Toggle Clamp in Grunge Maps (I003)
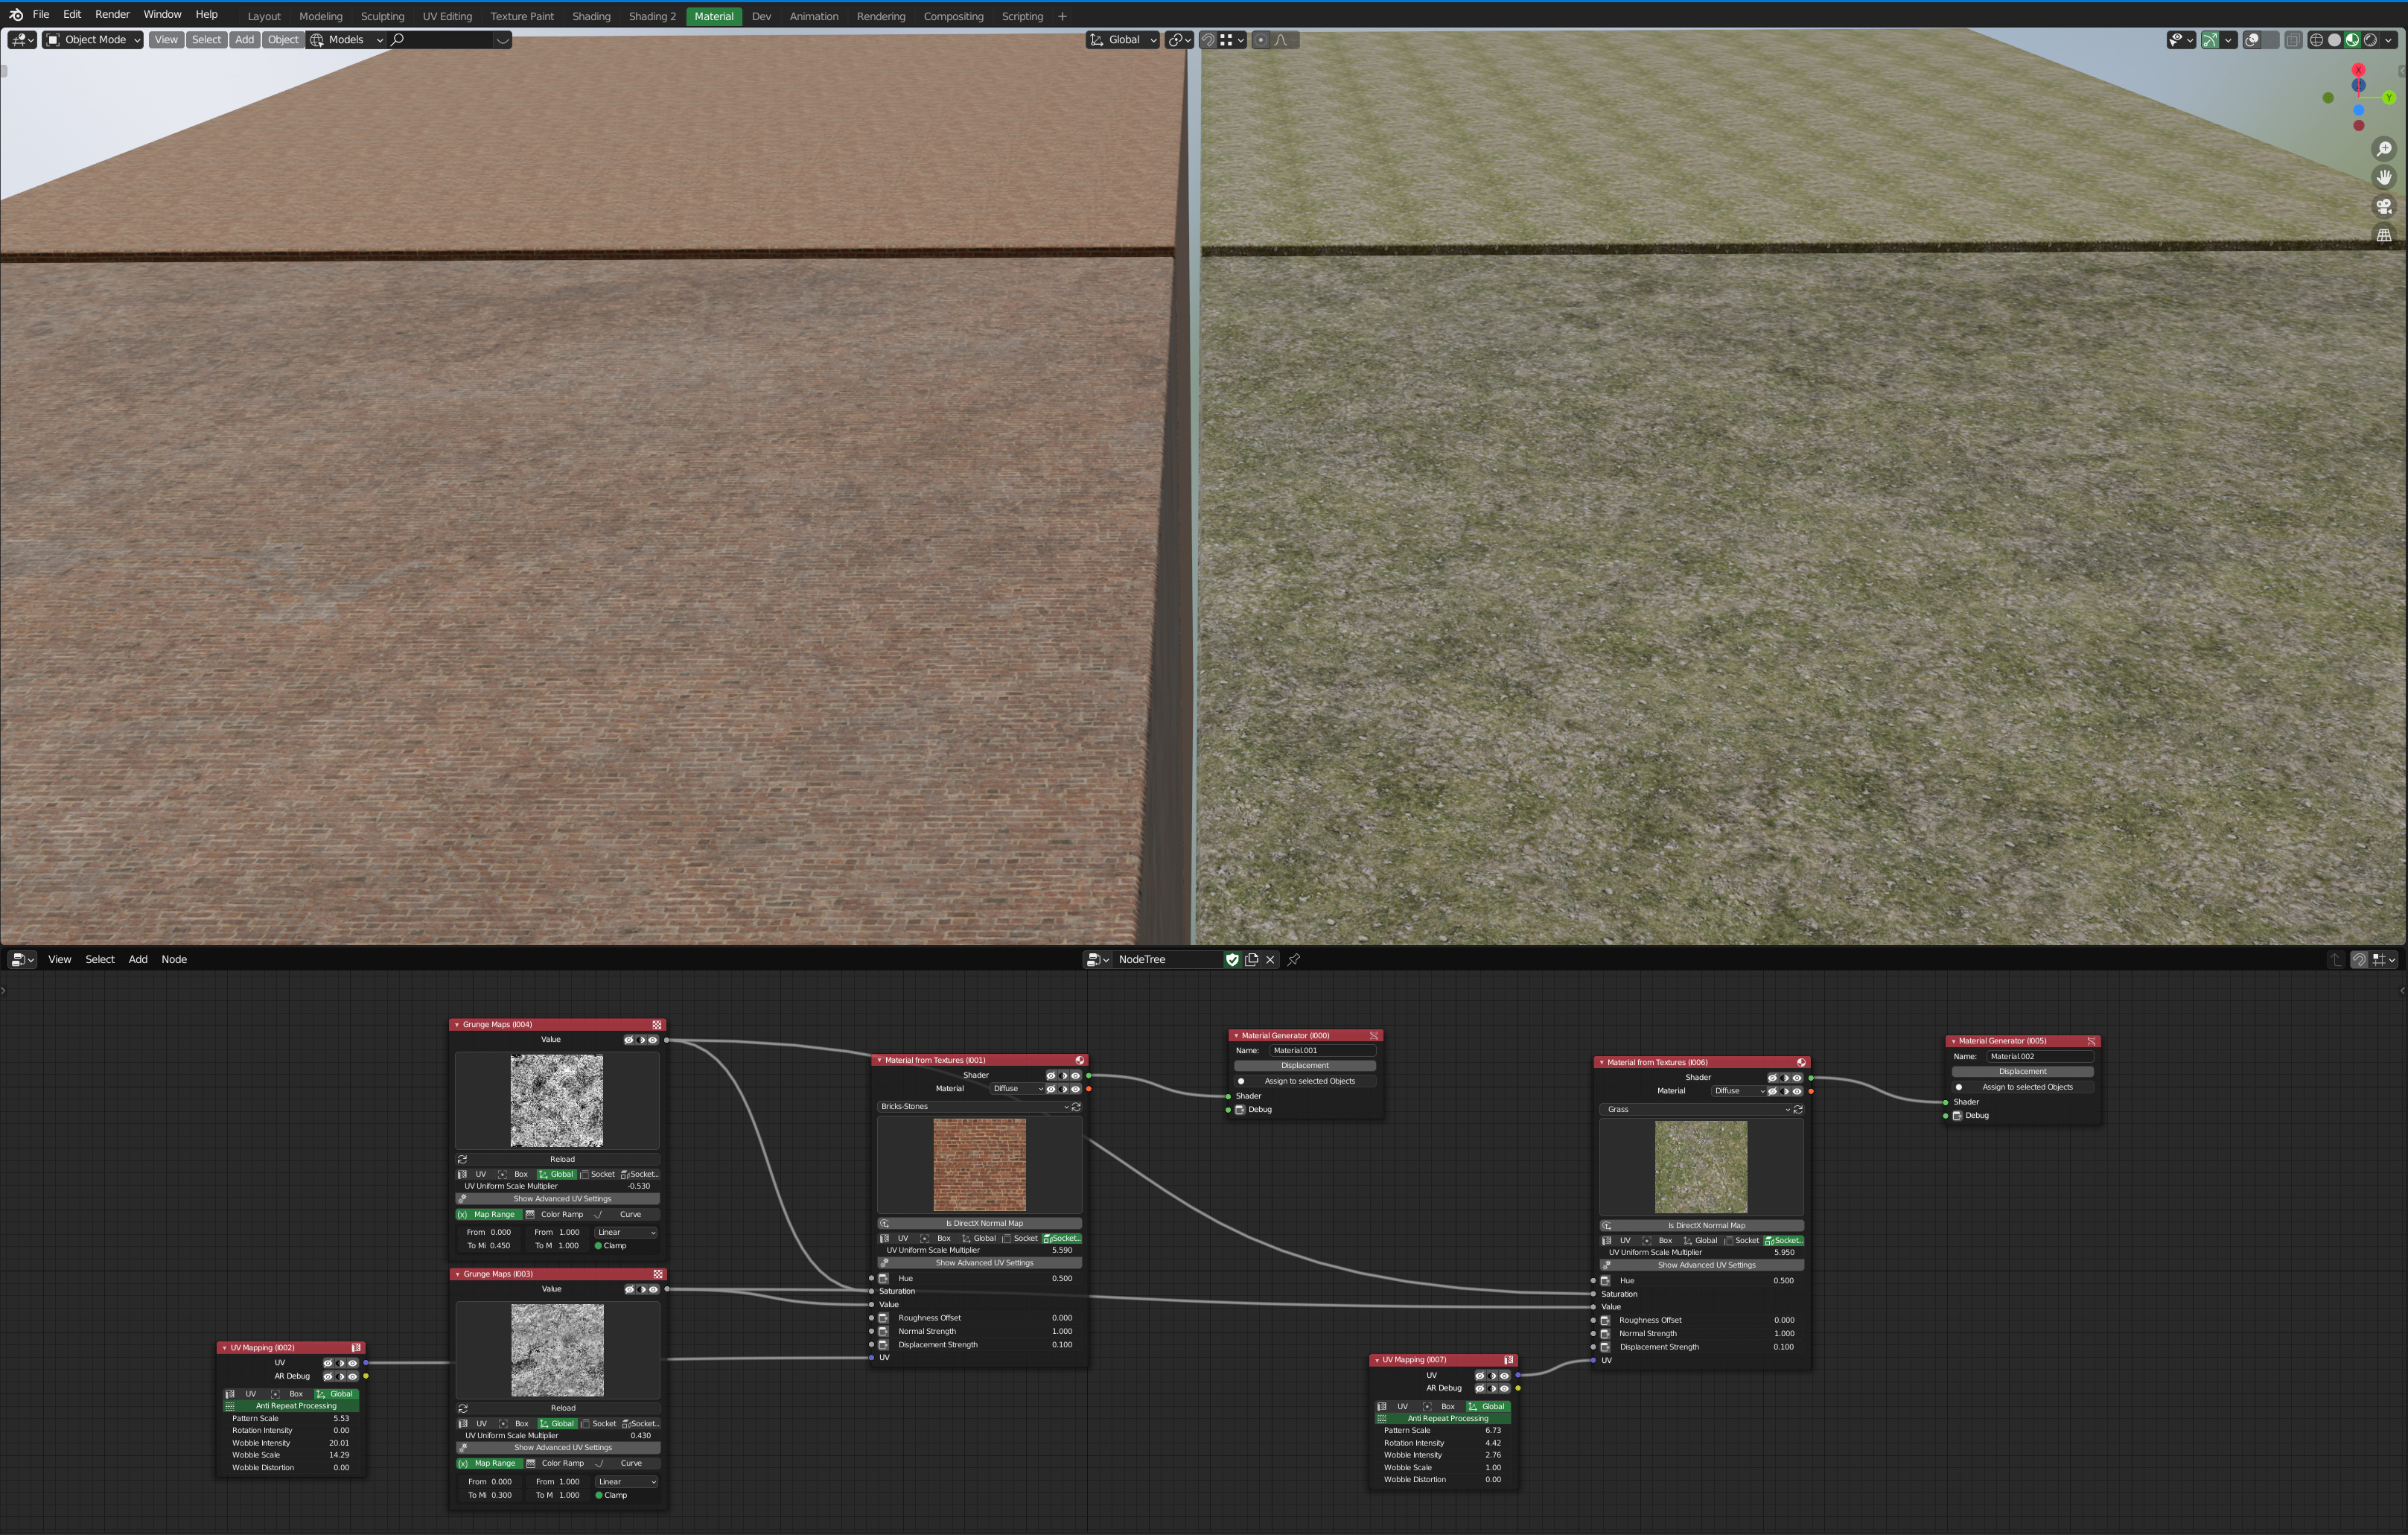Viewport: 2408px width, 1535px height. (x=611, y=1495)
